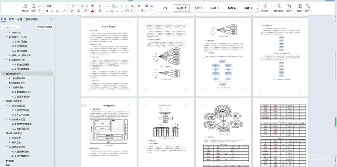Click the Layout (排版) icon
Screen dimensions: 337x167
(300, 6)
